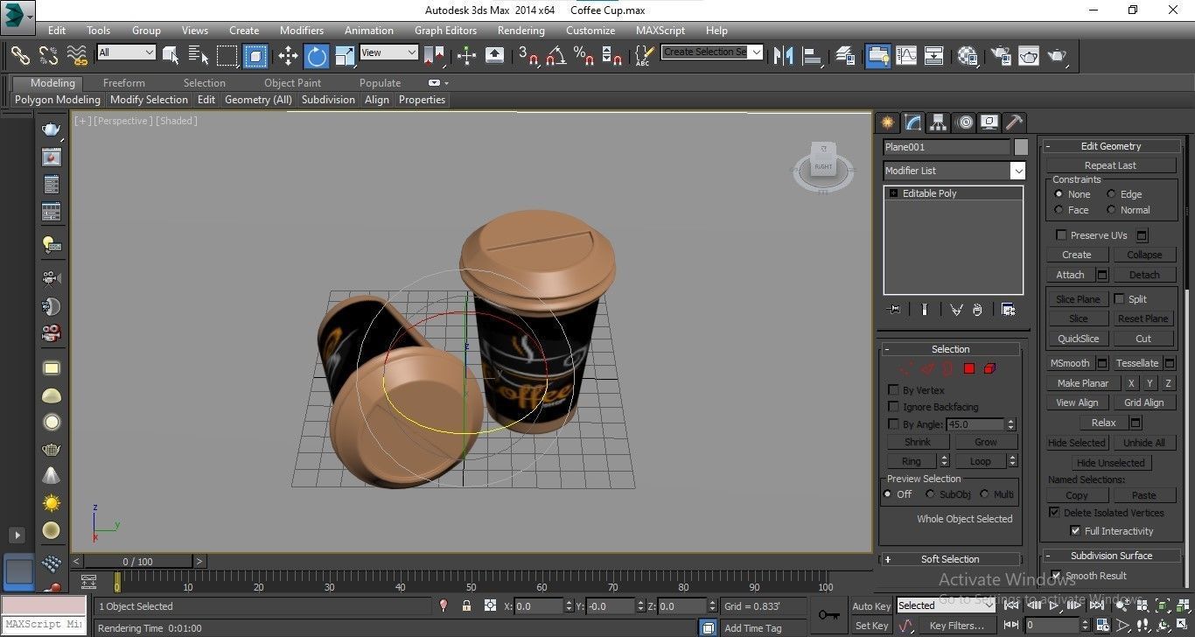This screenshot has height=637, width=1195.
Task: Click the Grow selection button
Action: [x=986, y=442]
